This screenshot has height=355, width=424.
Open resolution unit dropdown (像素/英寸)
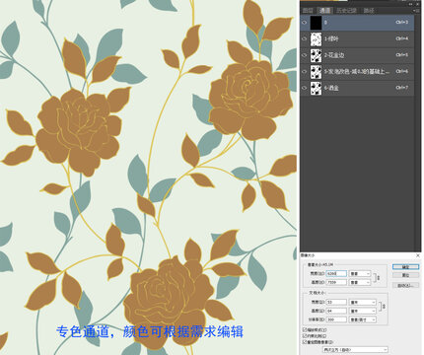pyautogui.click(x=363, y=319)
